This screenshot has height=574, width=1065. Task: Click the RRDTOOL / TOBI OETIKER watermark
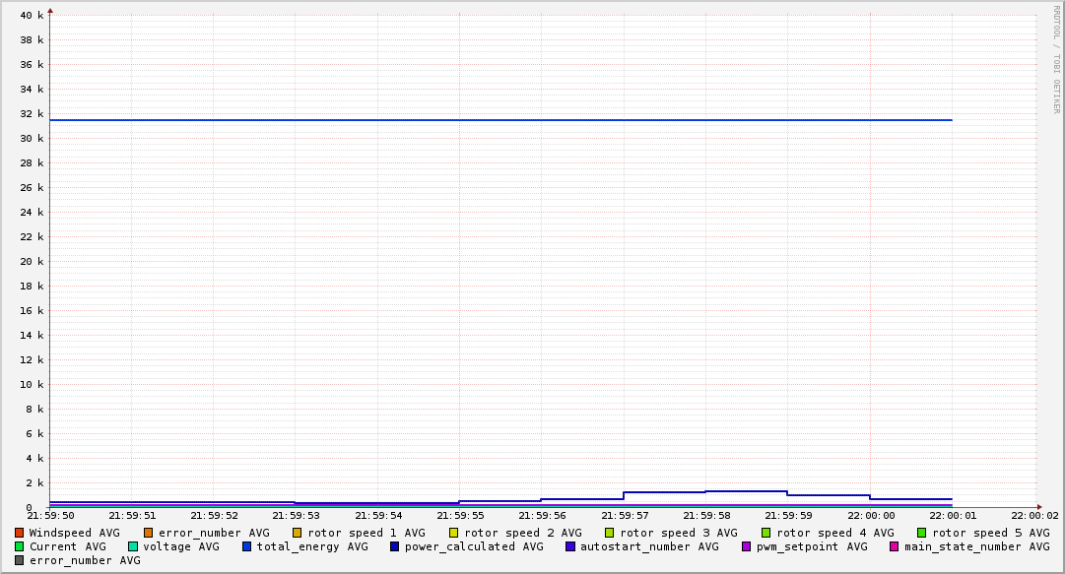1056,59
